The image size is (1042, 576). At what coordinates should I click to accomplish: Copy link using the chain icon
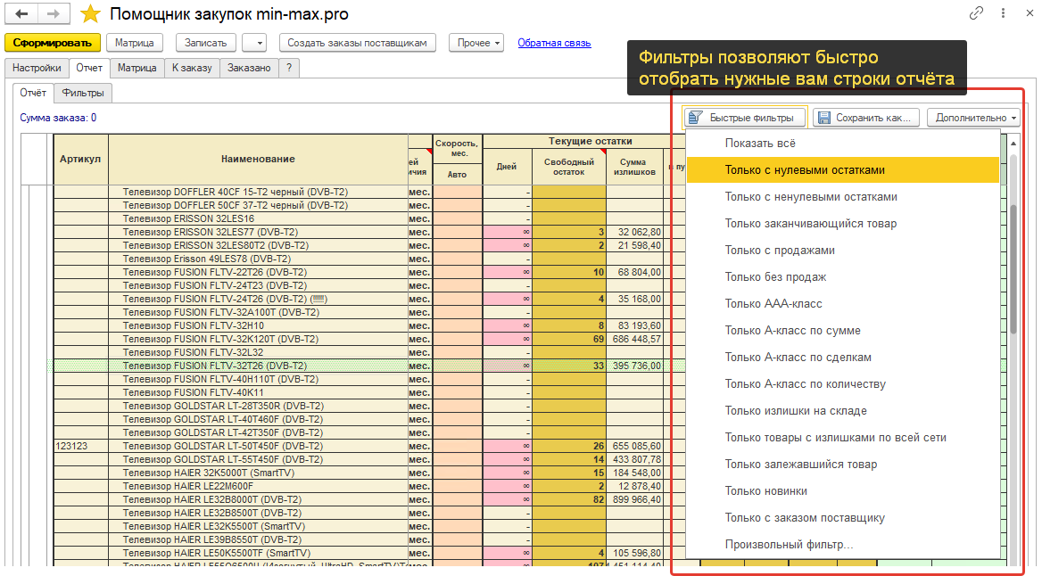click(x=977, y=13)
